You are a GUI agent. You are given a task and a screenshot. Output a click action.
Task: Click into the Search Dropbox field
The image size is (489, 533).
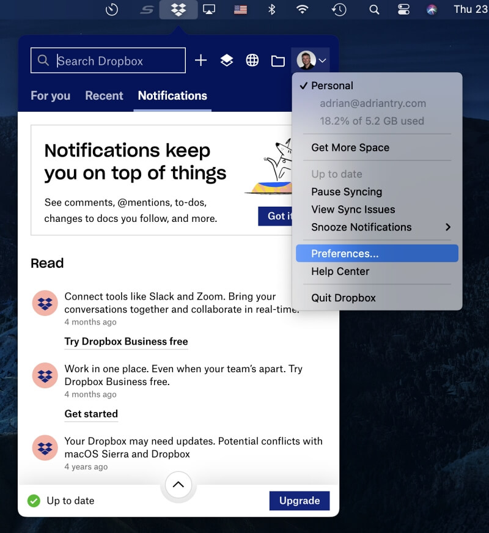(x=108, y=61)
